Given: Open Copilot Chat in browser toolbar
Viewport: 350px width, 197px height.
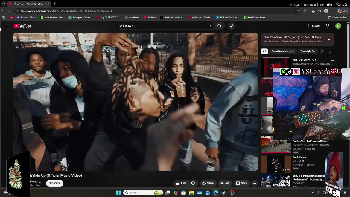Looking at the screenshot, I should point(342,11).
